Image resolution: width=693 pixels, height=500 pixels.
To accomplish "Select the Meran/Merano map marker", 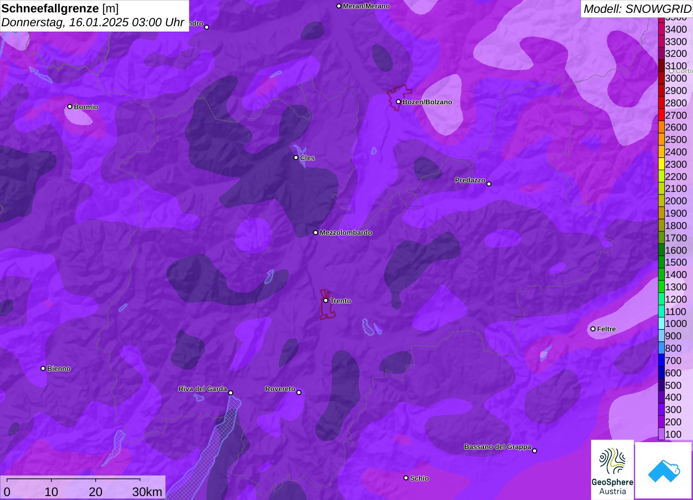I will (339, 6).
